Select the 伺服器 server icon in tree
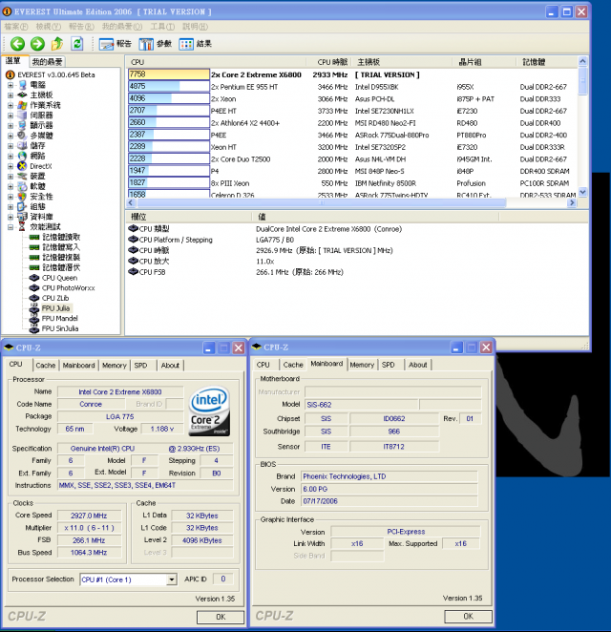 point(23,116)
